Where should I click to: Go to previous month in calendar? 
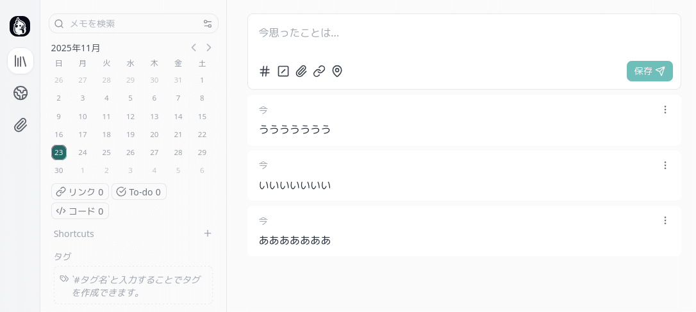pyautogui.click(x=194, y=47)
